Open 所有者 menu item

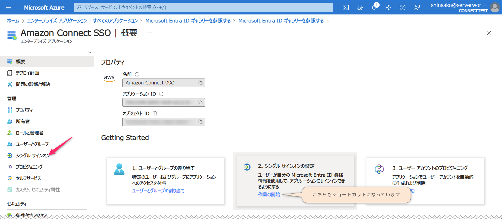pyautogui.click(x=47, y=121)
